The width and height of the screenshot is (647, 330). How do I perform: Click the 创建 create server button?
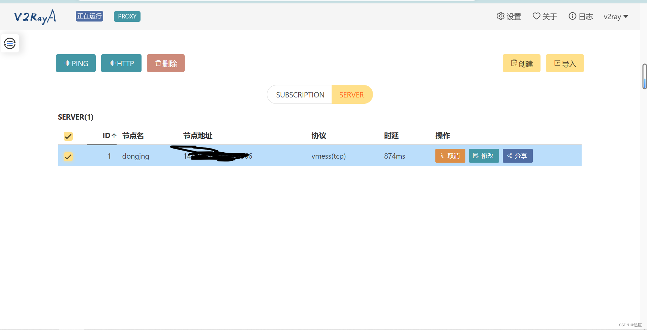[x=522, y=63]
